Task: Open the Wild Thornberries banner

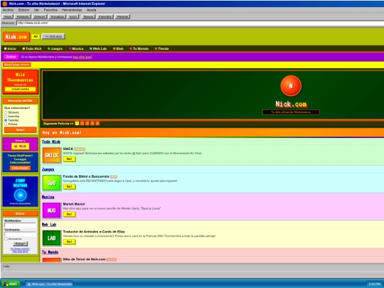Action: pyautogui.click(x=21, y=82)
